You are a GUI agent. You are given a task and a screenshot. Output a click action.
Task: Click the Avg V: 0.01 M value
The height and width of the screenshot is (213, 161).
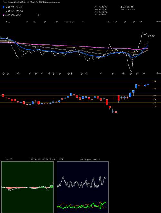(x=128, y=7)
